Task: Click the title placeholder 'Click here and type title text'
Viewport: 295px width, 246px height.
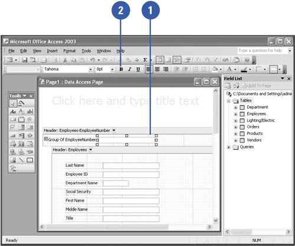Action: tap(126, 101)
